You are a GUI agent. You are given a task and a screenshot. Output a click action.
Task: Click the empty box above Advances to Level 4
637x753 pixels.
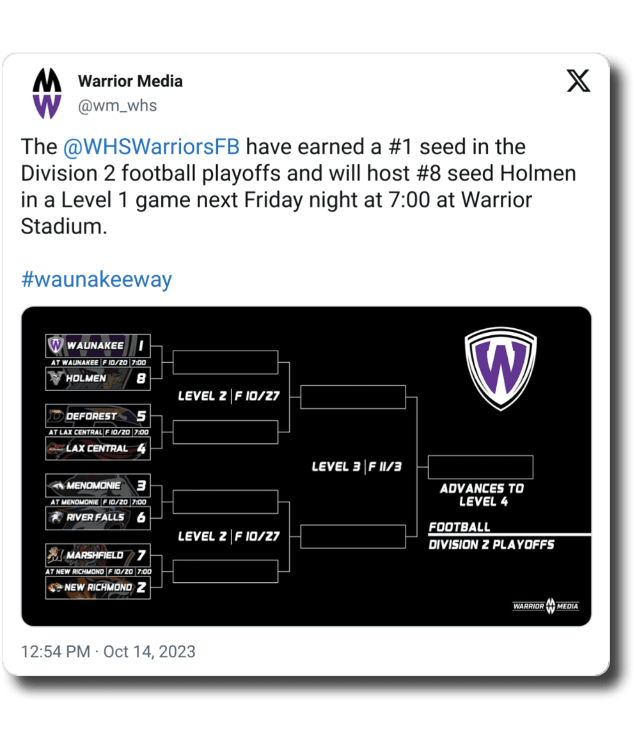[480, 467]
